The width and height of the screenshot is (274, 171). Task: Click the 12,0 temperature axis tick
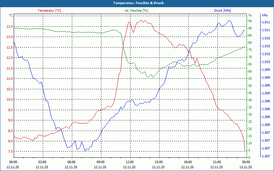click(x=10, y=58)
